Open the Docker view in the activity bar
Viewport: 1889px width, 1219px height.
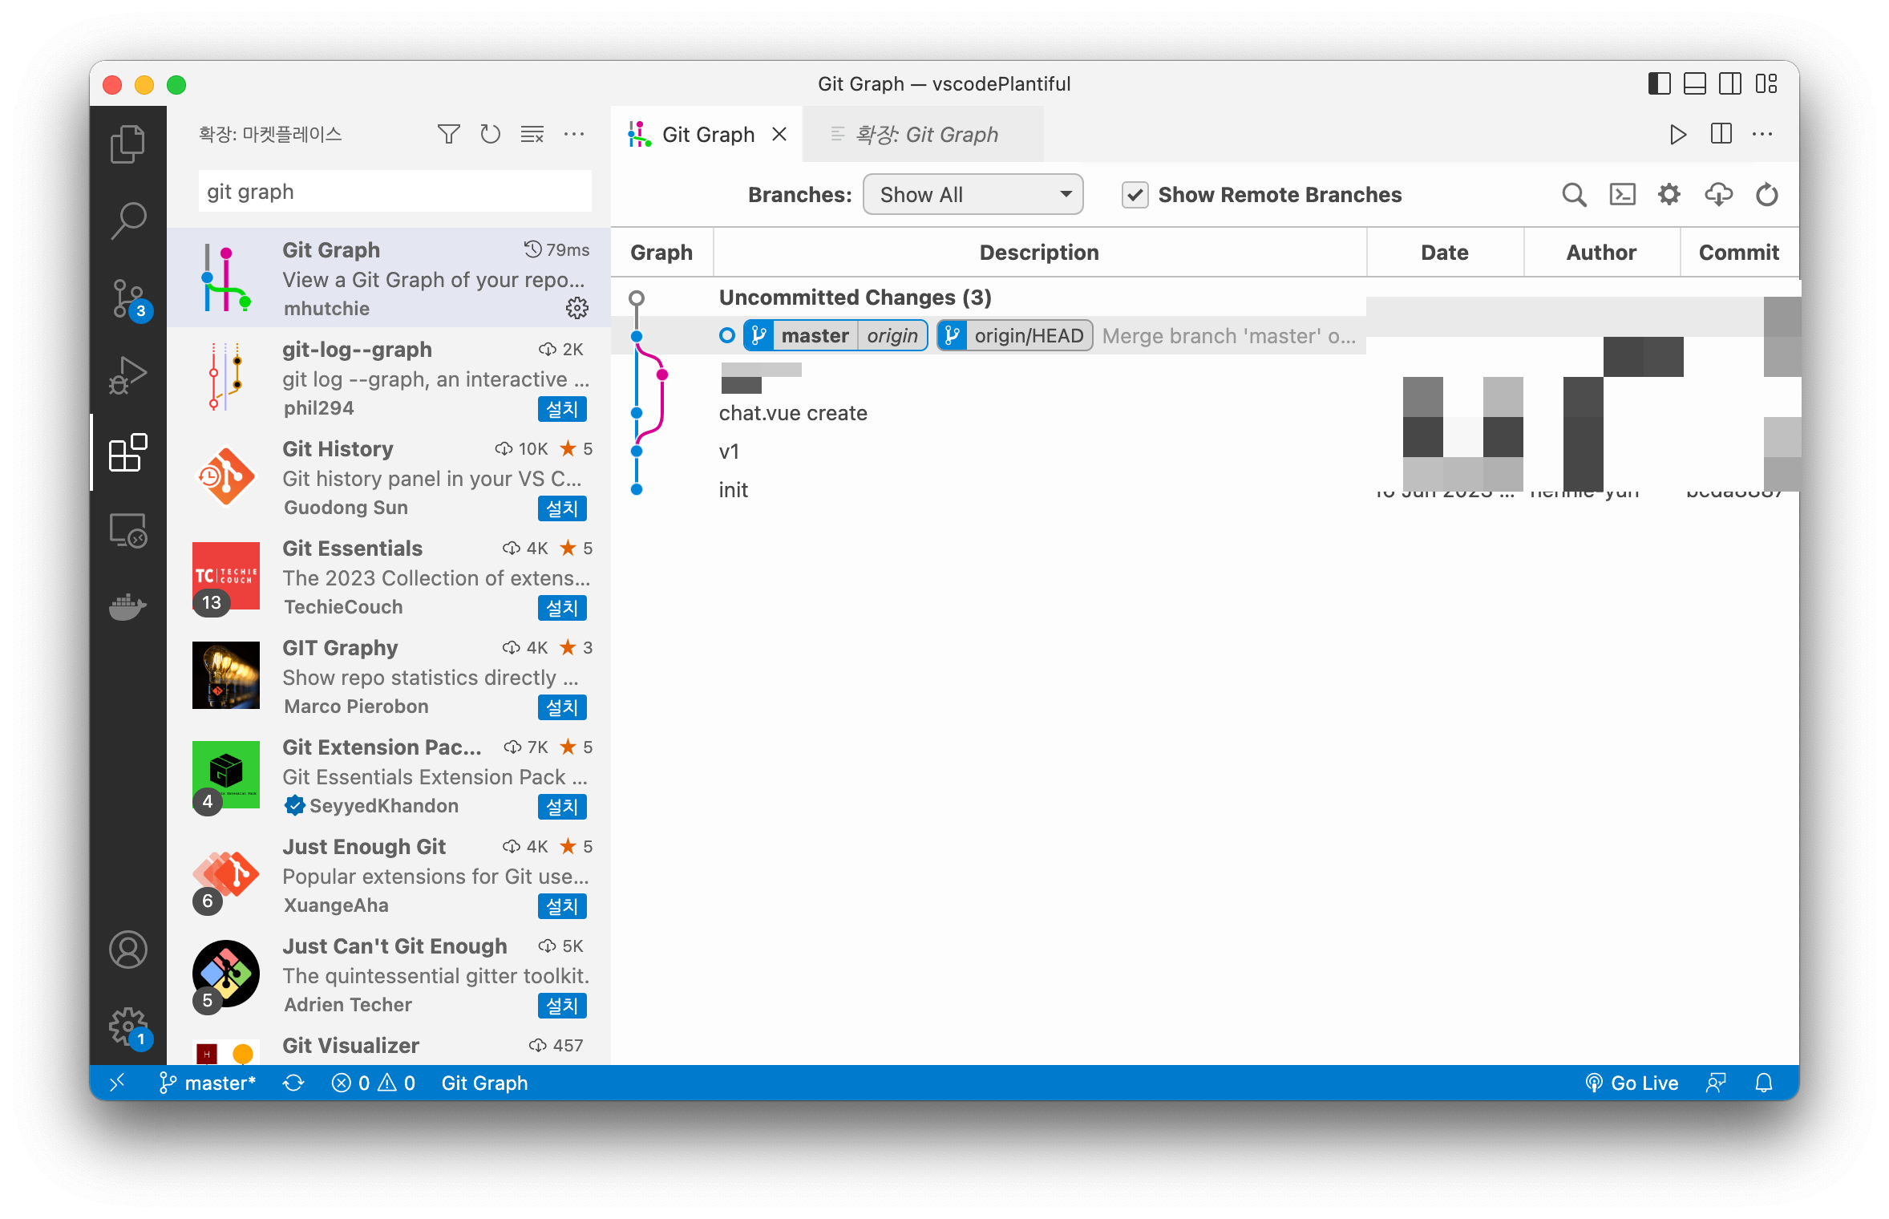point(127,607)
